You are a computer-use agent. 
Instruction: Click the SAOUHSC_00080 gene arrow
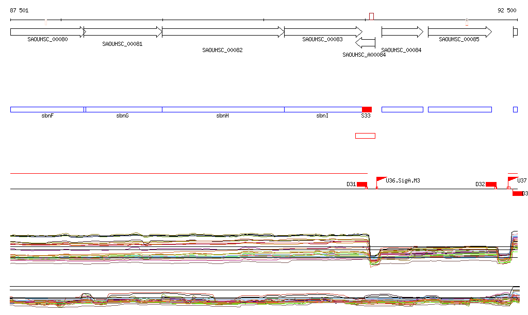[x=47, y=32]
